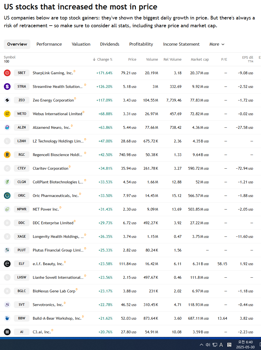Screen dimensions: 261x350
Task: Click the DDC Enterprise logo icon
Action: point(7,223)
